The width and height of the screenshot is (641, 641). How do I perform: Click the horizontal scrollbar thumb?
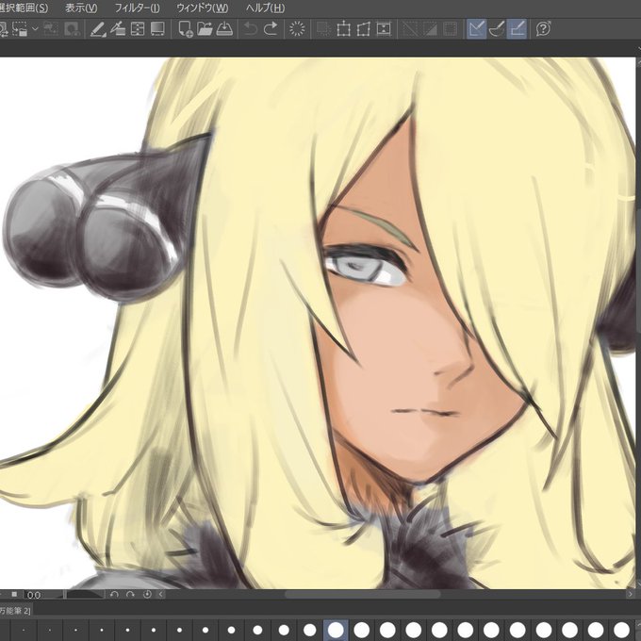pos(363,595)
